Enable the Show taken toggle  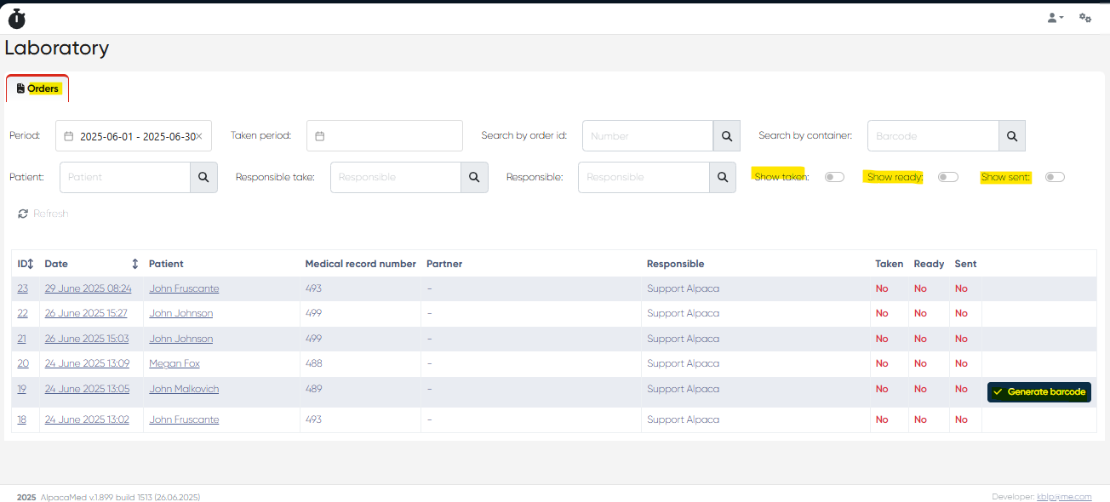834,177
